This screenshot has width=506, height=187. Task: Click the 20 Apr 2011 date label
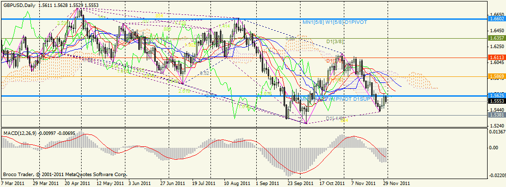tap(78, 183)
